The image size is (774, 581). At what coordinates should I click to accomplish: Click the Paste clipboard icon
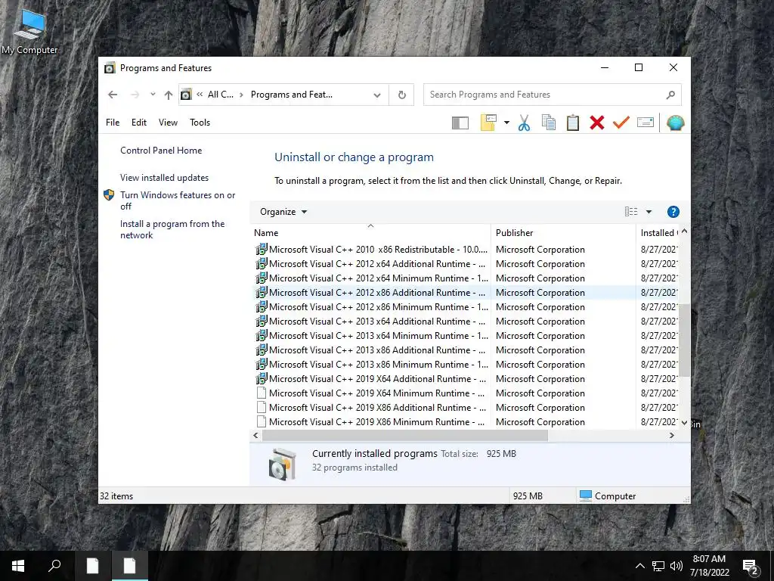coord(573,123)
